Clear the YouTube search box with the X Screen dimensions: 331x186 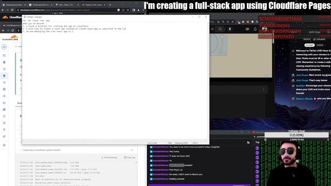(213, 29)
